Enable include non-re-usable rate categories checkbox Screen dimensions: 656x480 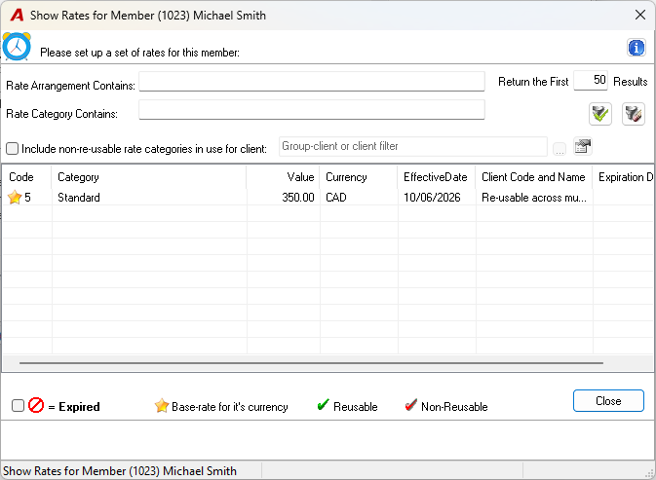12,148
